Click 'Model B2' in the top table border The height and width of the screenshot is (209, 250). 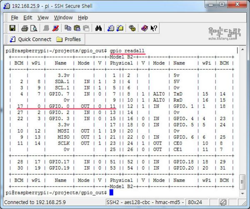(x=121, y=57)
